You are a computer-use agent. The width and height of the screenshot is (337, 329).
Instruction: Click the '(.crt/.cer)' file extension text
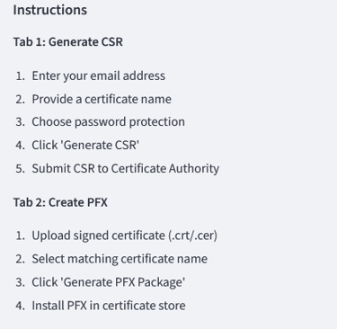tap(192, 236)
